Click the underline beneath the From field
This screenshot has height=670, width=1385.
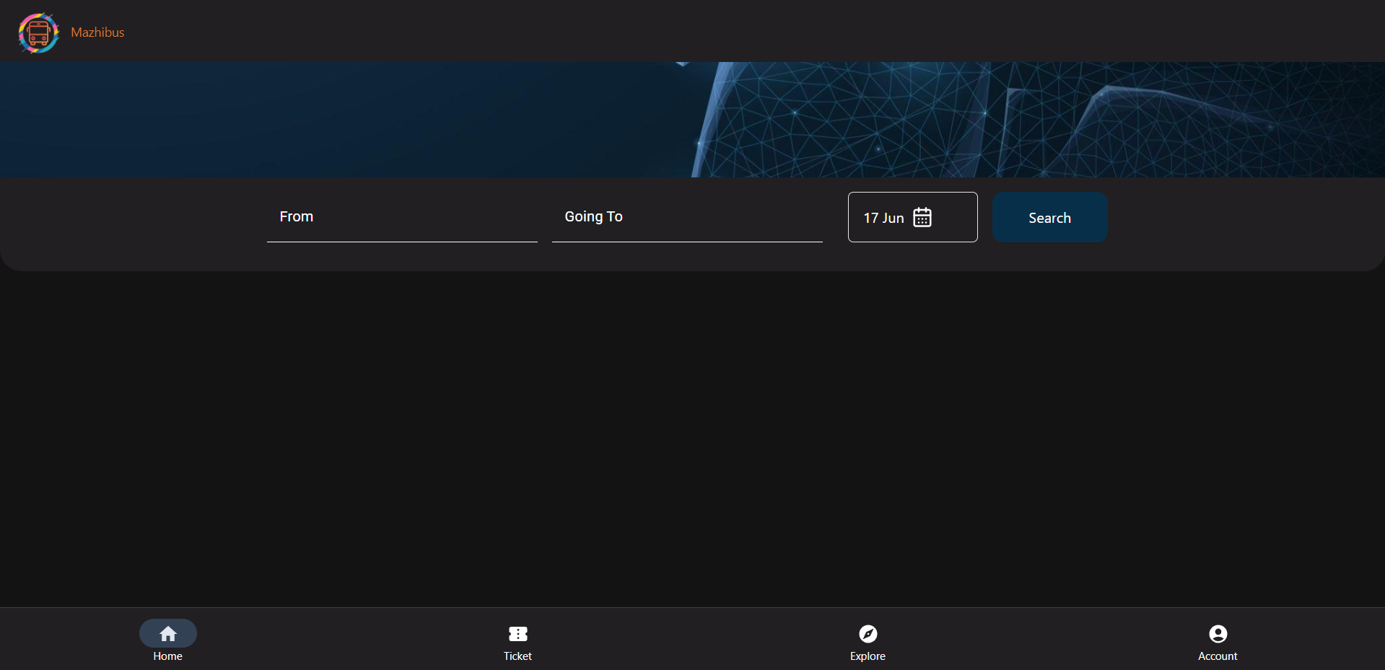pos(401,242)
